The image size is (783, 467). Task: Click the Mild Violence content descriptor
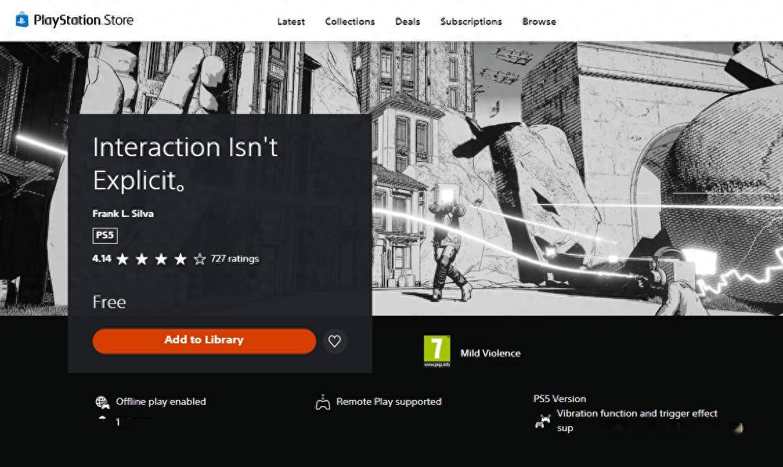(x=490, y=353)
